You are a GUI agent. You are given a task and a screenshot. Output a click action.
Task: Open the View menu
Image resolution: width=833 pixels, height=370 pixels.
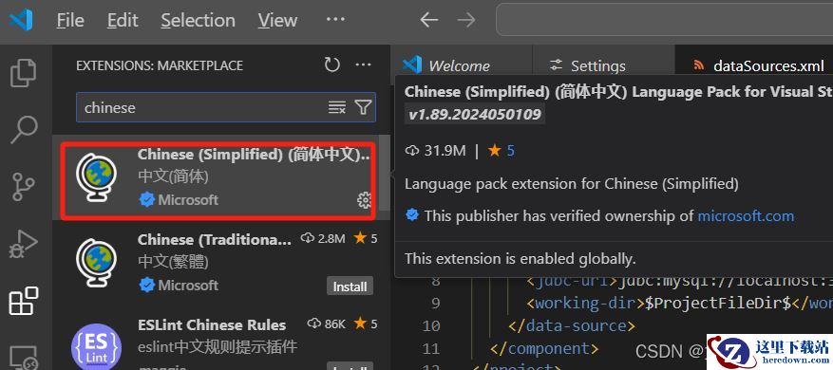[x=277, y=21]
